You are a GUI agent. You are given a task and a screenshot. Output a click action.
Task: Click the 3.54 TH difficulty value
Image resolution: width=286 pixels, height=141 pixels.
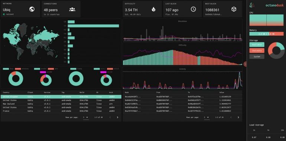click(x=131, y=10)
